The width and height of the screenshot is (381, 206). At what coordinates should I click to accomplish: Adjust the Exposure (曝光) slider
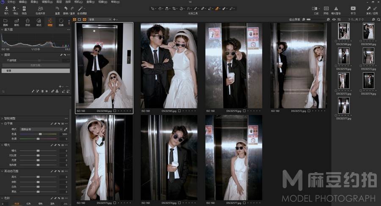coord(38,151)
